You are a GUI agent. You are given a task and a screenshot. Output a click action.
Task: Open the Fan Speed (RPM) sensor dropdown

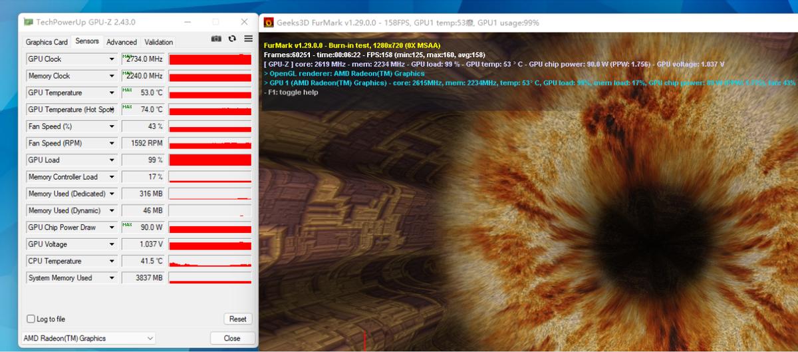click(x=112, y=143)
